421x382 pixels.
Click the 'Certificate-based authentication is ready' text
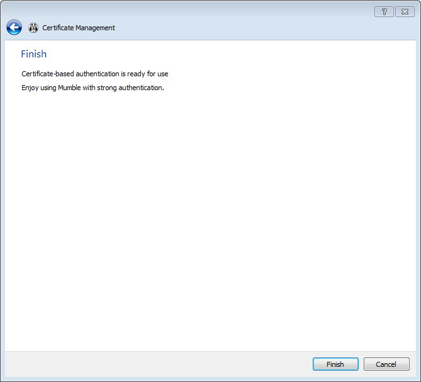(94, 74)
